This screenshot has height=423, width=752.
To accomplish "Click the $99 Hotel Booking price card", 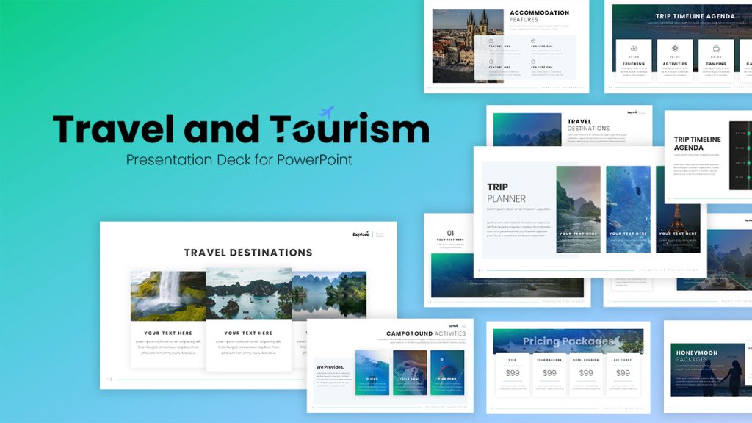I will [x=586, y=375].
